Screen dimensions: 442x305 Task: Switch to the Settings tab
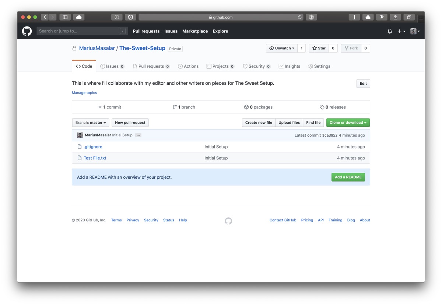[x=319, y=66]
